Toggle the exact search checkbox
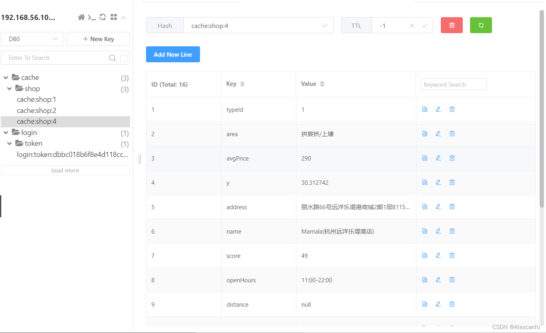Viewport: 546px width, 333px height. [124, 59]
